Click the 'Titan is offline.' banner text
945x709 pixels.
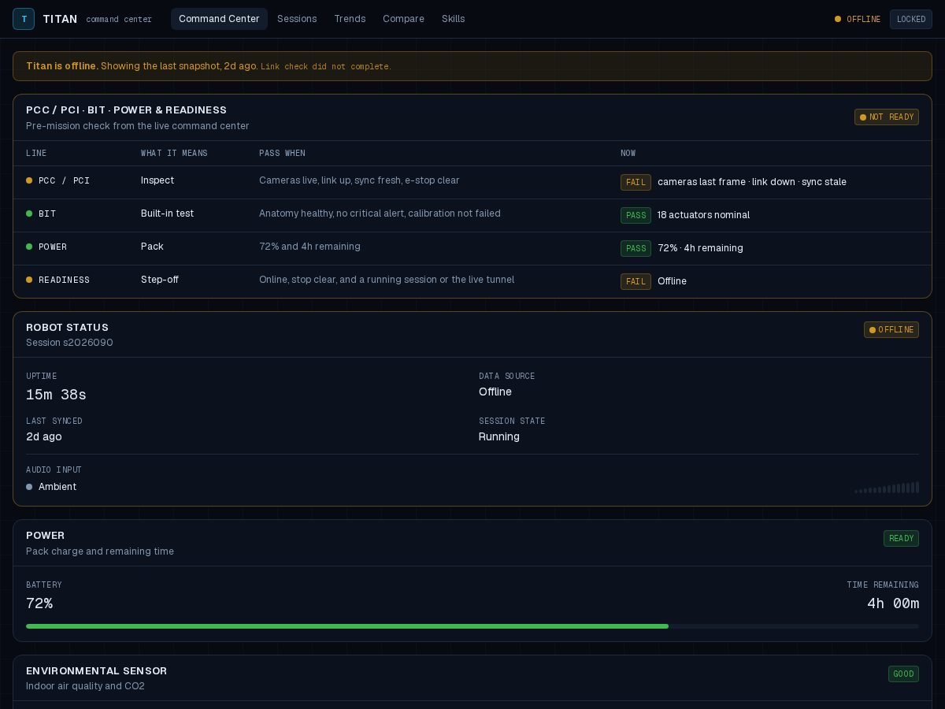pos(62,66)
